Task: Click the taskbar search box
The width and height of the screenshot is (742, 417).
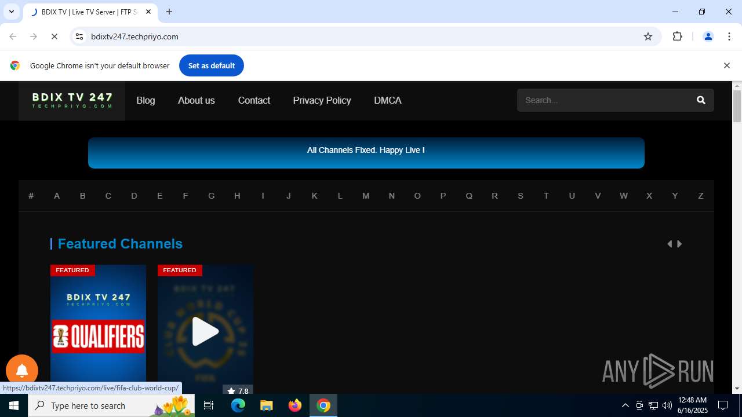Action: pyautogui.click(x=111, y=405)
